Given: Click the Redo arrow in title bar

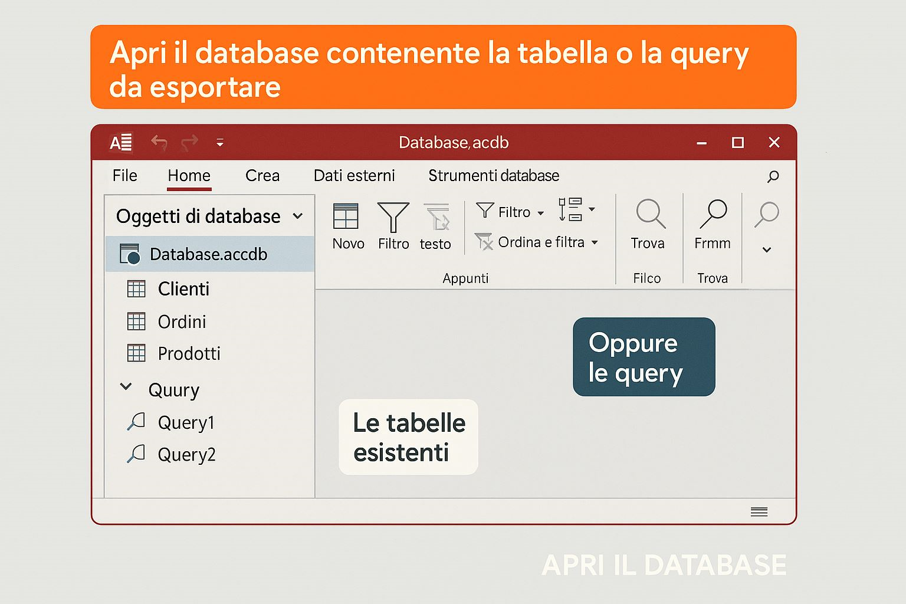Looking at the screenshot, I should [189, 143].
